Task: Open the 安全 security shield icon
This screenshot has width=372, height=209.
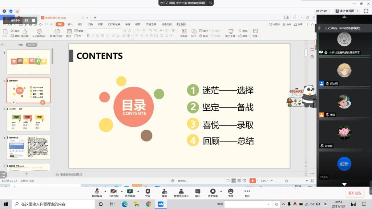Action: coord(148,191)
